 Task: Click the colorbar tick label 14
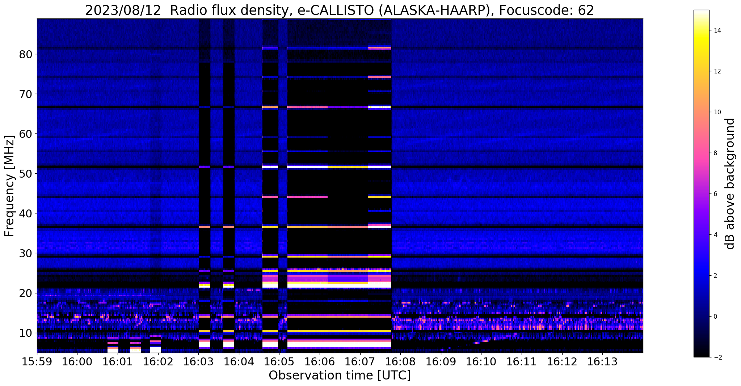point(717,30)
